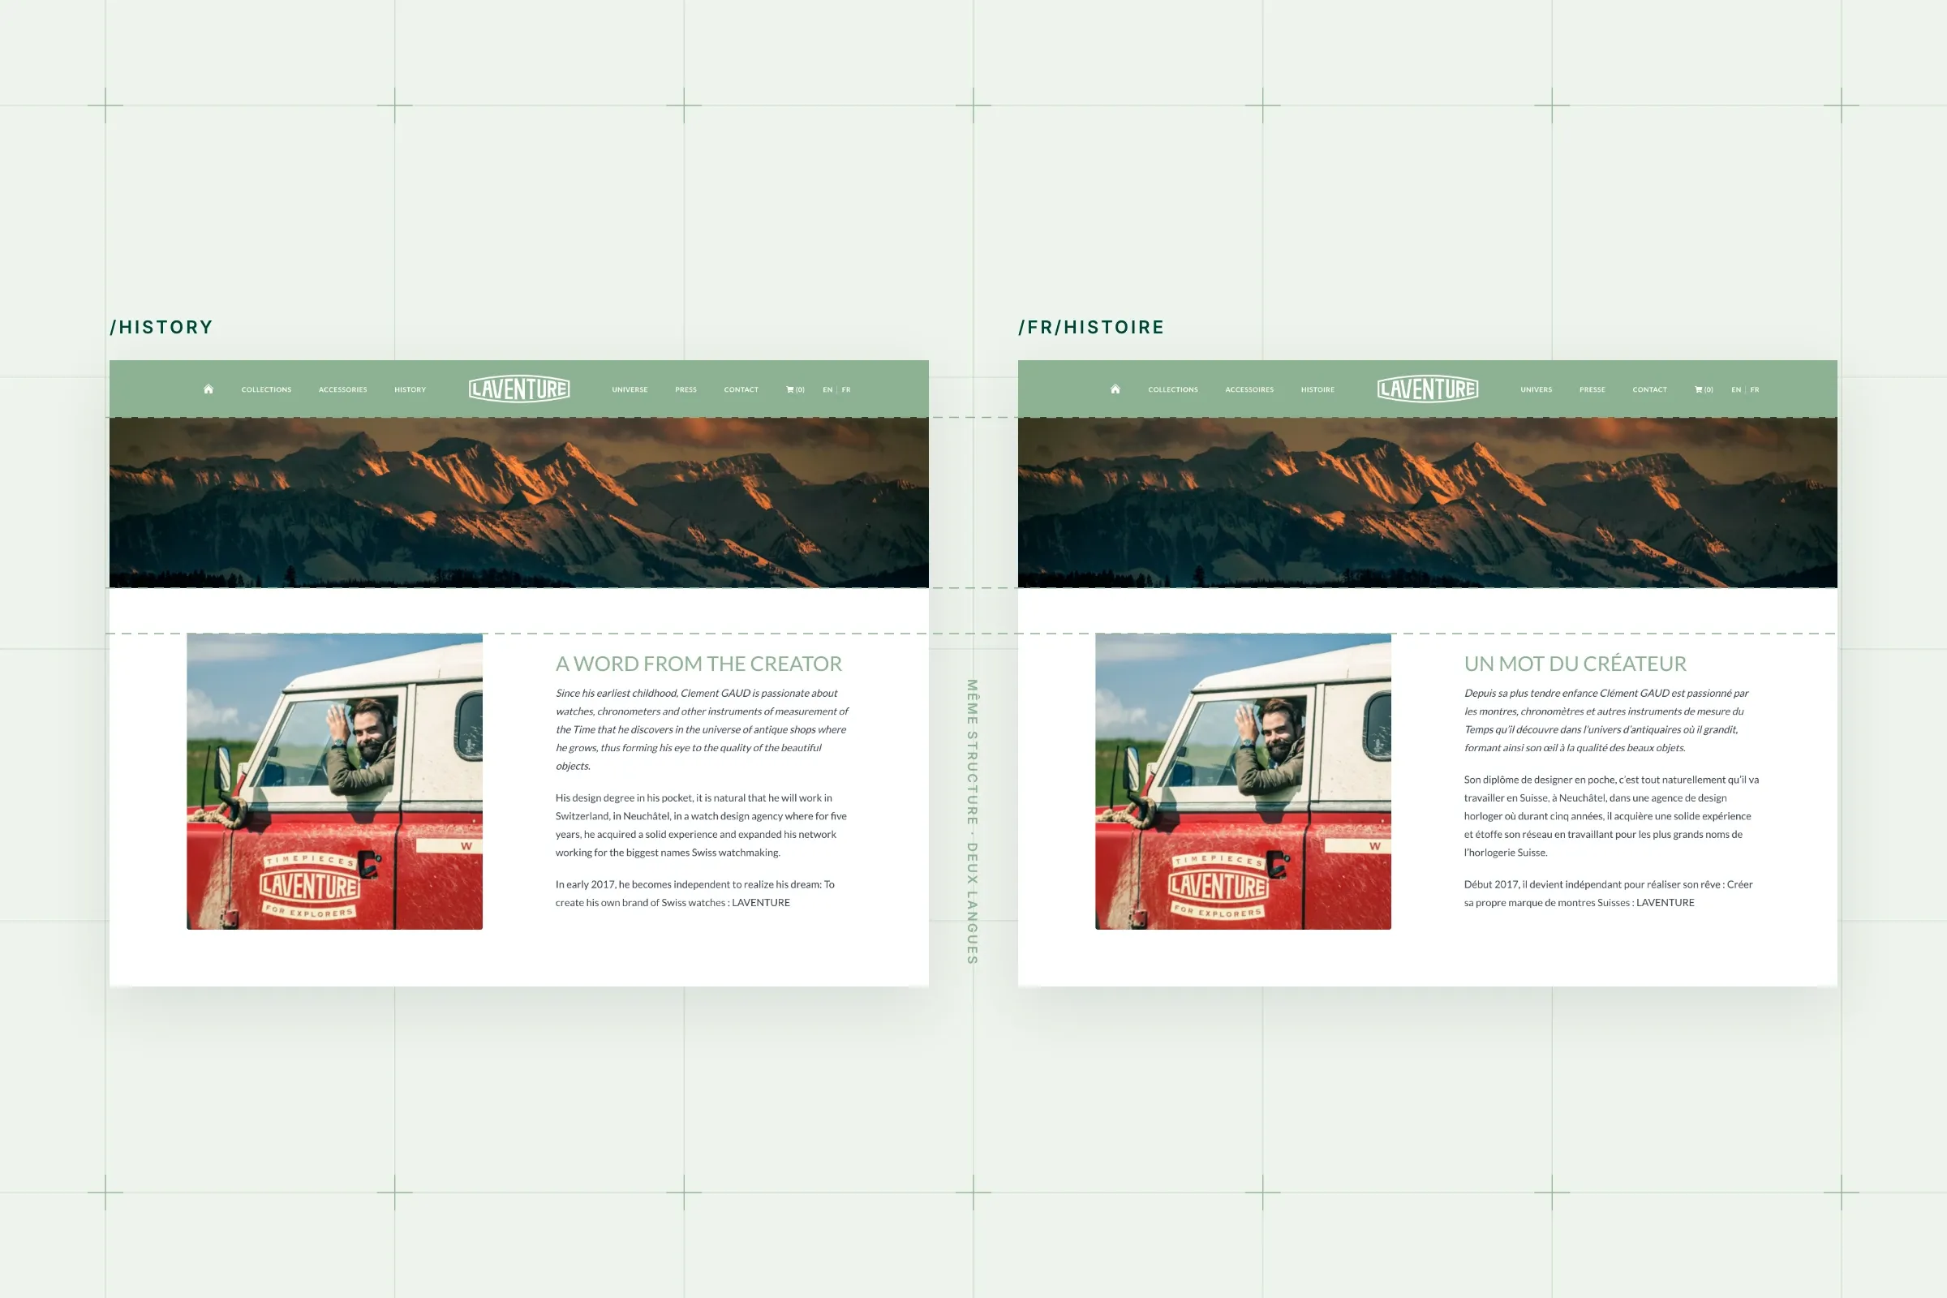
Task: Click the mountain banner on the French page
Action: click(1427, 502)
